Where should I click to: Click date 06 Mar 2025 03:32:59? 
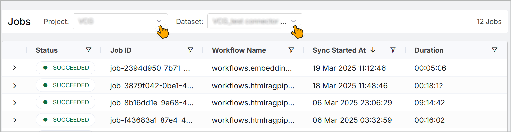tap(352, 120)
